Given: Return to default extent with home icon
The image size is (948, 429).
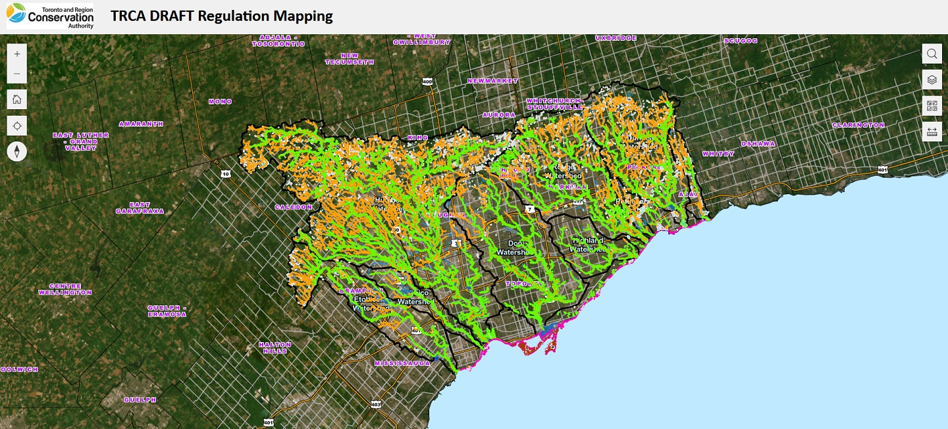Looking at the screenshot, I should [16, 99].
